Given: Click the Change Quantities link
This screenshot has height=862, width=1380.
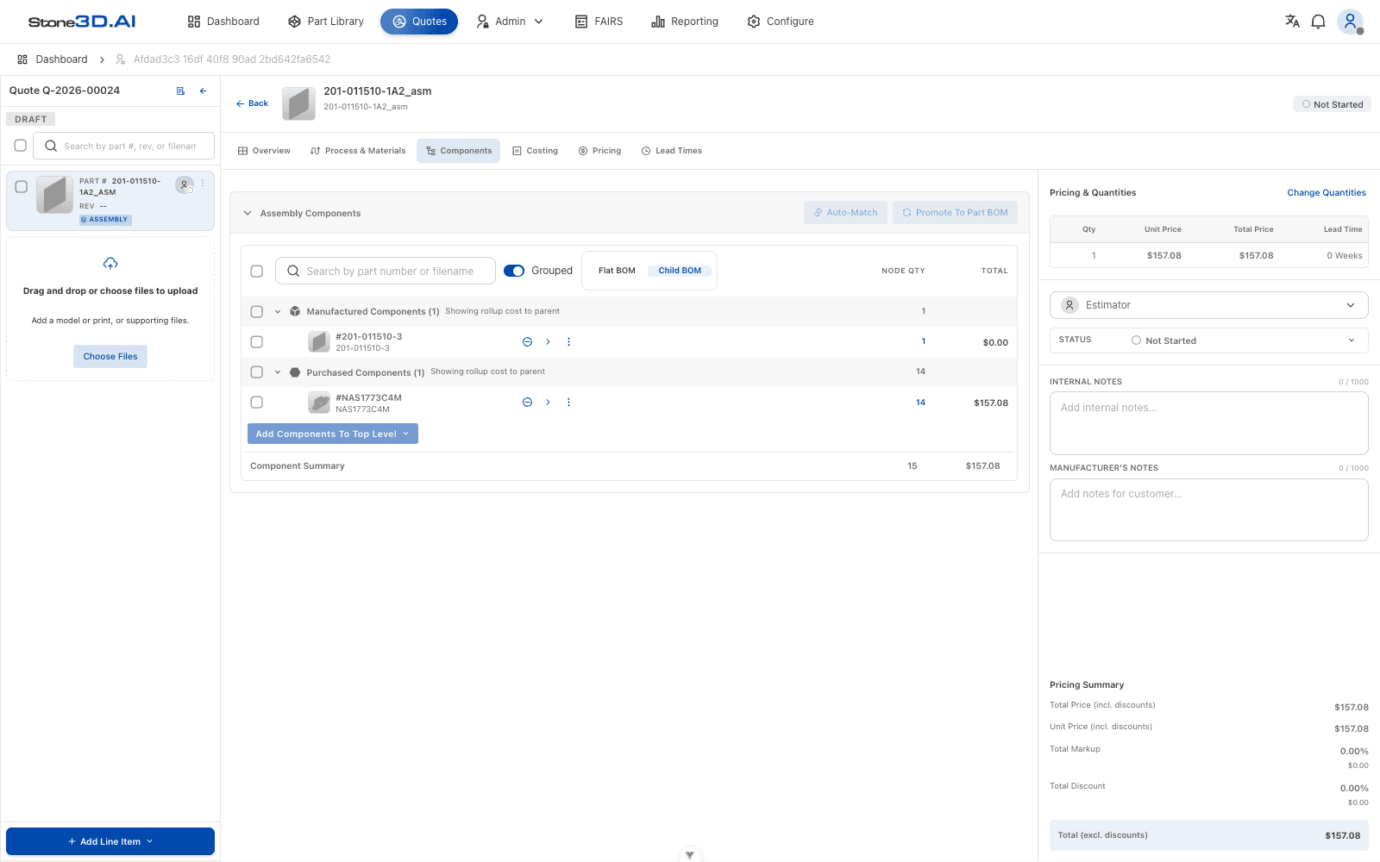Looking at the screenshot, I should [1327, 193].
